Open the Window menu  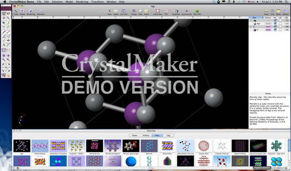[111, 2]
